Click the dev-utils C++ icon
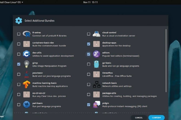 pyautogui.click(x=27, y=54)
